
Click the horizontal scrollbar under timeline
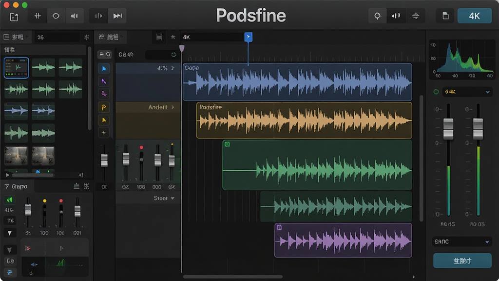(232, 277)
